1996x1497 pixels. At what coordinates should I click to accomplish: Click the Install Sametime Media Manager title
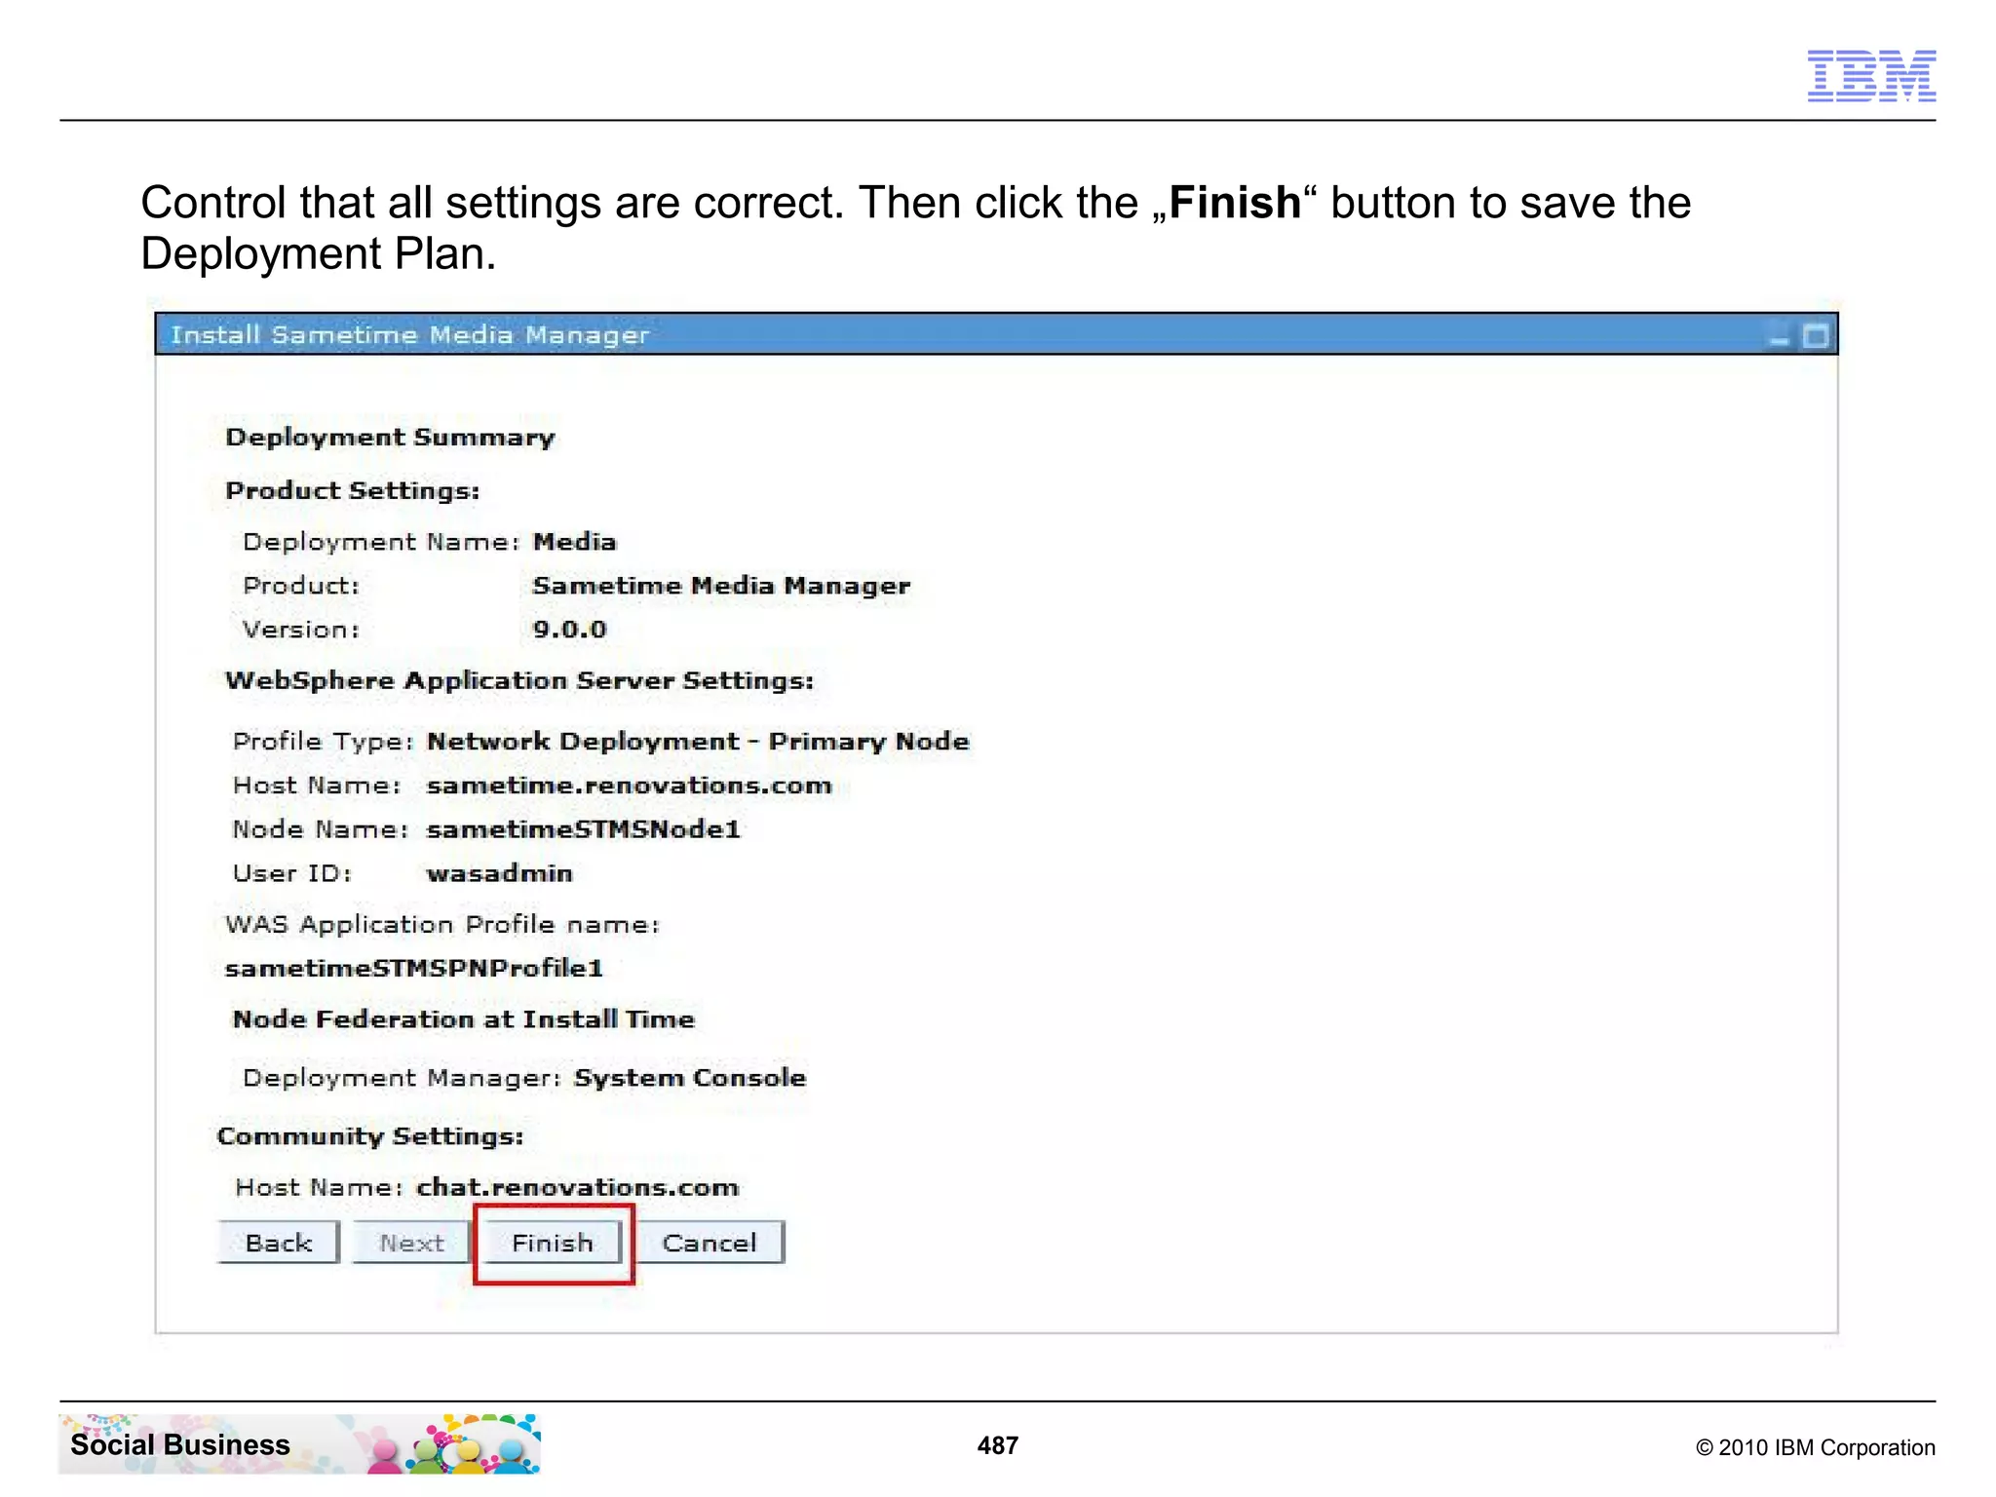409,335
